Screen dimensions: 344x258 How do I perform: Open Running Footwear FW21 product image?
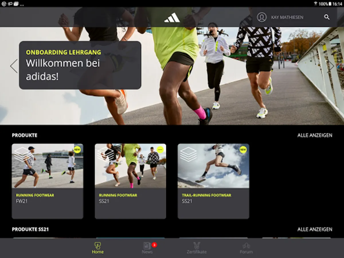[x=48, y=166]
